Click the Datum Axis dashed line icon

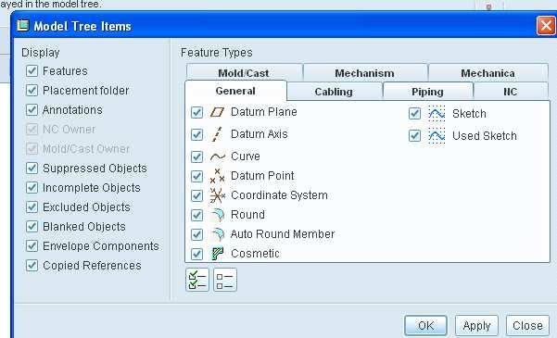tap(217, 134)
